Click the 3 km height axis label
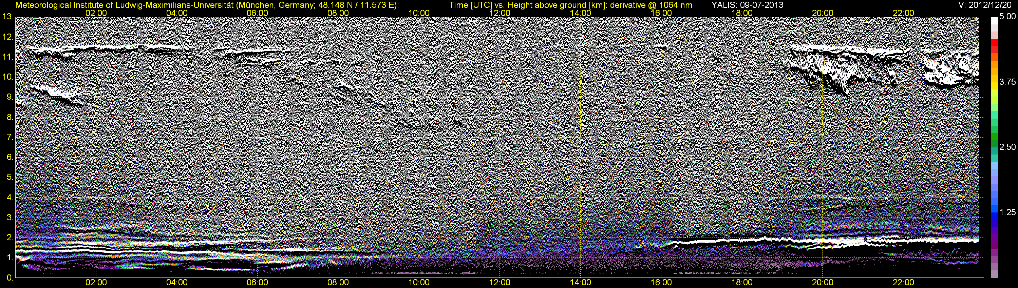The image size is (1018, 288). [10, 218]
